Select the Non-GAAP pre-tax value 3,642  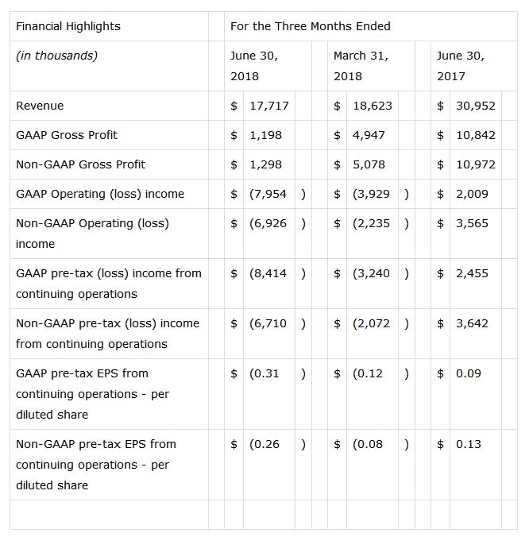472,323
